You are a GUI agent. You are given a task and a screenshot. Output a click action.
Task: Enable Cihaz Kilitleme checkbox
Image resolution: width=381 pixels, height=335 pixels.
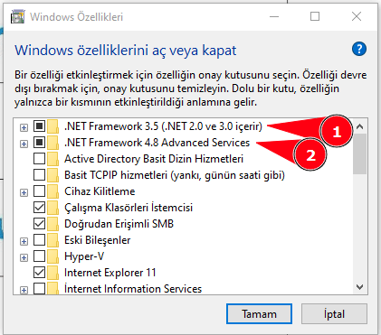39,191
